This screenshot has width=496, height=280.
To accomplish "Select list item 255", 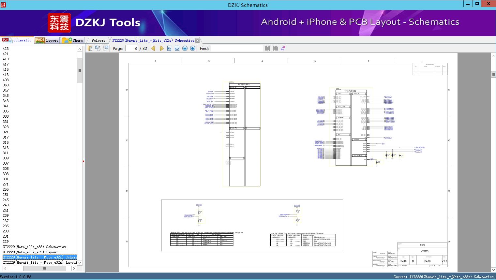I will (x=6, y=189).
